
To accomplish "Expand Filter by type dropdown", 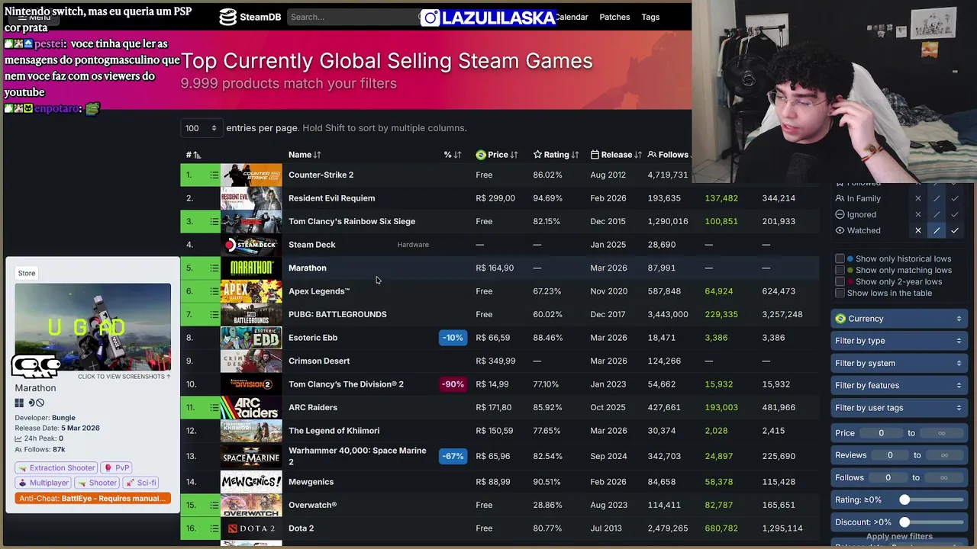I will coord(899,341).
